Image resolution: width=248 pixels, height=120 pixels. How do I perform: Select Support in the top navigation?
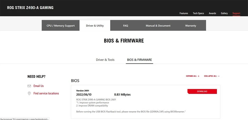(x=236, y=13)
